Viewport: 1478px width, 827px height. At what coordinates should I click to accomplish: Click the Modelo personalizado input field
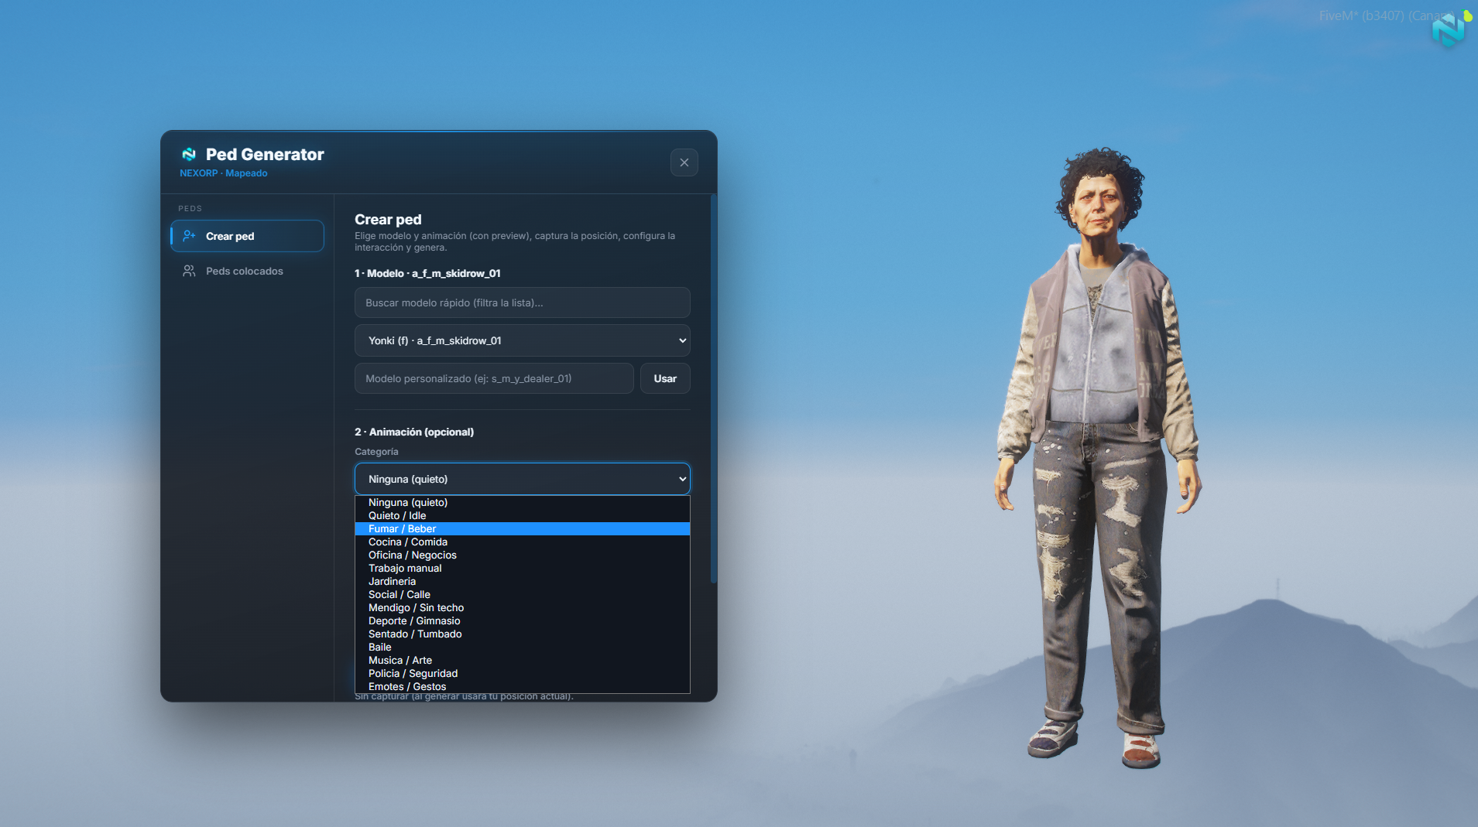[x=494, y=378]
